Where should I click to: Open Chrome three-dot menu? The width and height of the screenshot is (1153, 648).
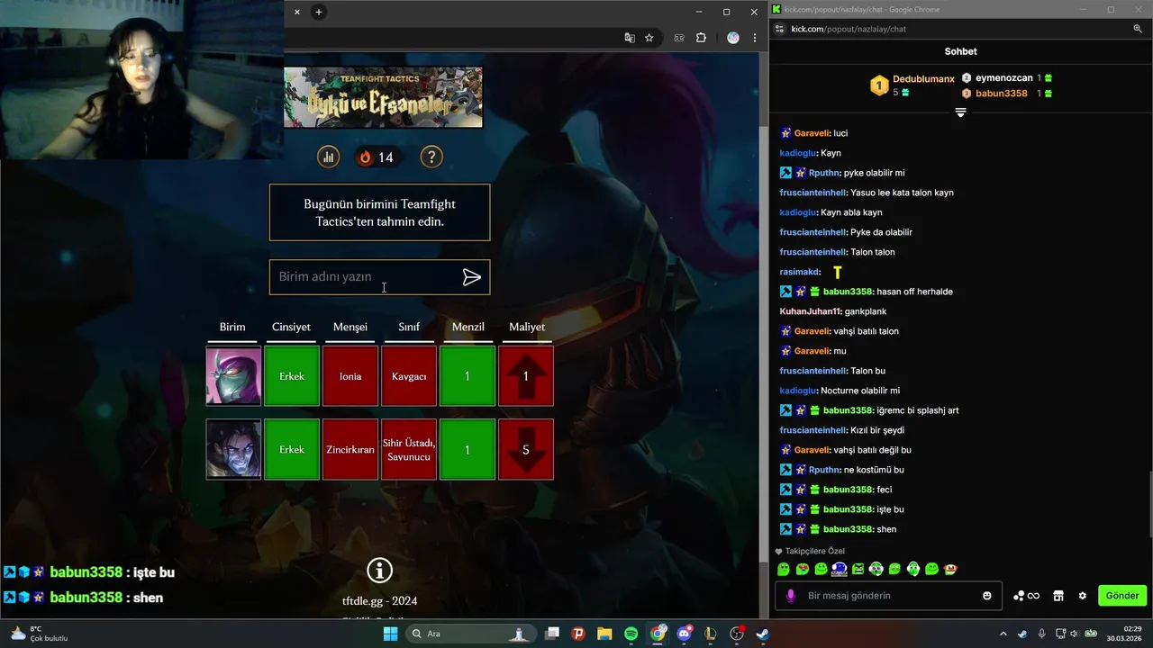[x=755, y=38]
